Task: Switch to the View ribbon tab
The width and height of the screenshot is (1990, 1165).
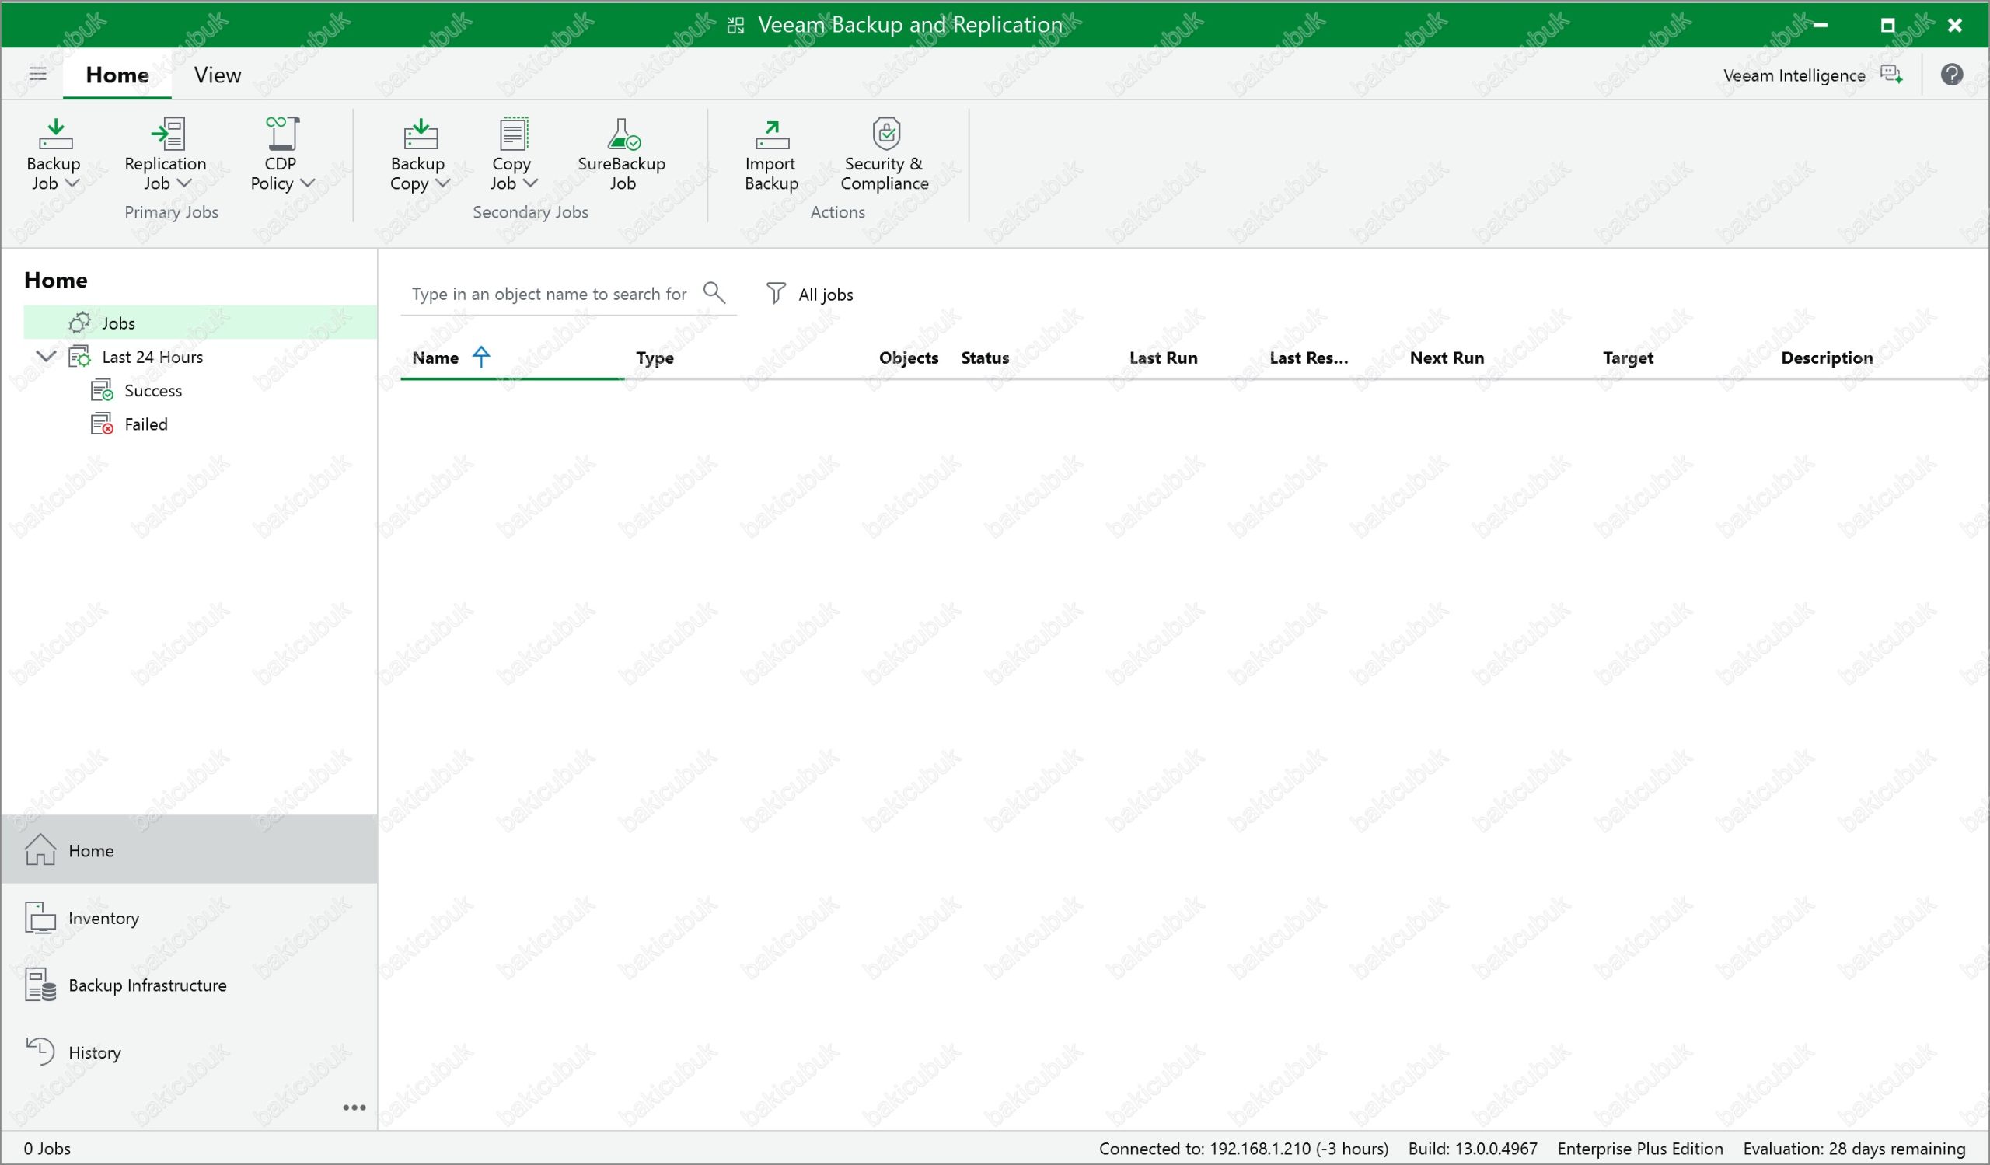Action: coord(217,75)
